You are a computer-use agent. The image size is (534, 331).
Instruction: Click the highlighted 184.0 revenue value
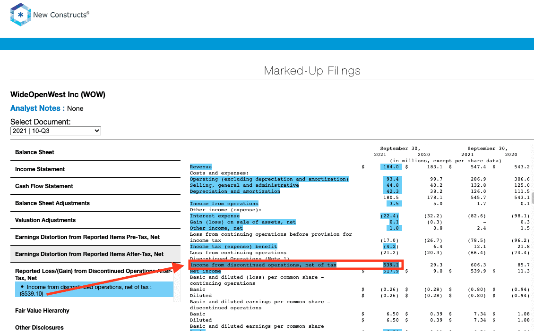(391, 167)
